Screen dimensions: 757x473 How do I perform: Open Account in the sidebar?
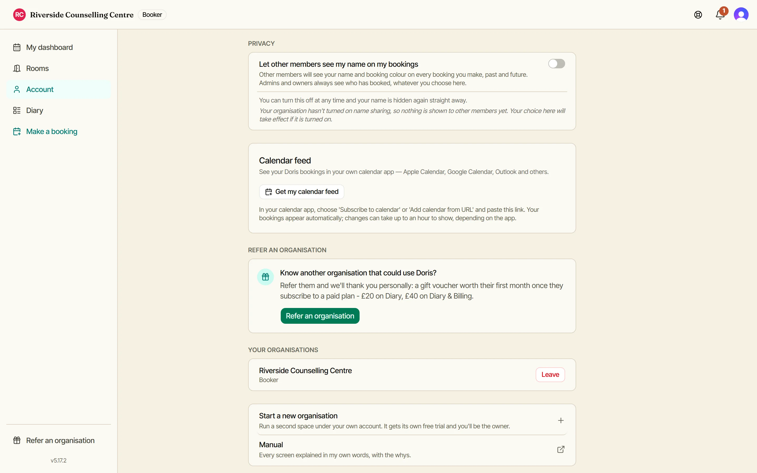click(59, 89)
